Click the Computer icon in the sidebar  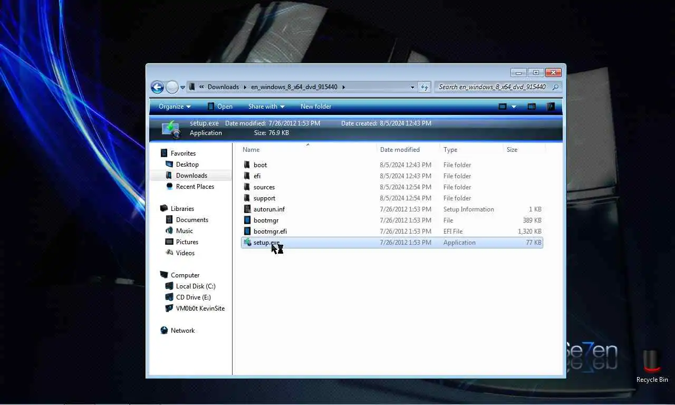(164, 275)
